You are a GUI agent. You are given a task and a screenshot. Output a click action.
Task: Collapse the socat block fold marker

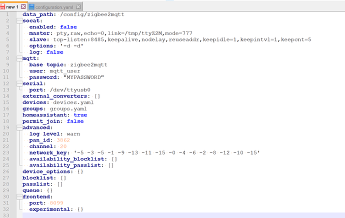tap(19, 20)
